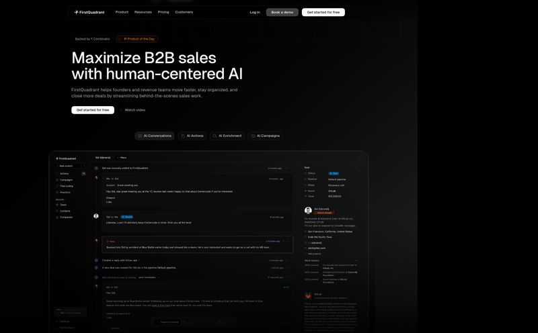Click navbar Get started for free button
The height and width of the screenshot is (333, 538).
323,12
